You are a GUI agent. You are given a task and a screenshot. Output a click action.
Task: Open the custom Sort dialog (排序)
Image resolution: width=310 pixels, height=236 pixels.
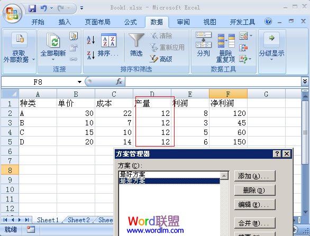pos(108,46)
